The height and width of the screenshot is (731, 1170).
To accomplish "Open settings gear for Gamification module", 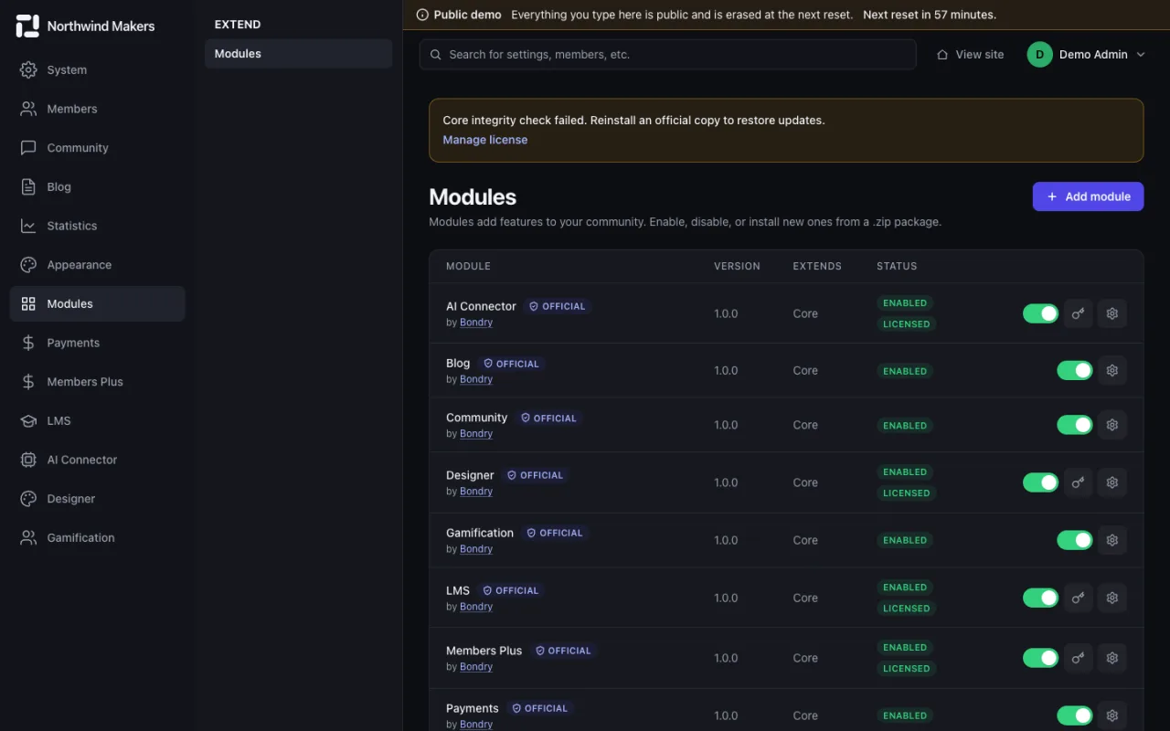I will (1112, 540).
